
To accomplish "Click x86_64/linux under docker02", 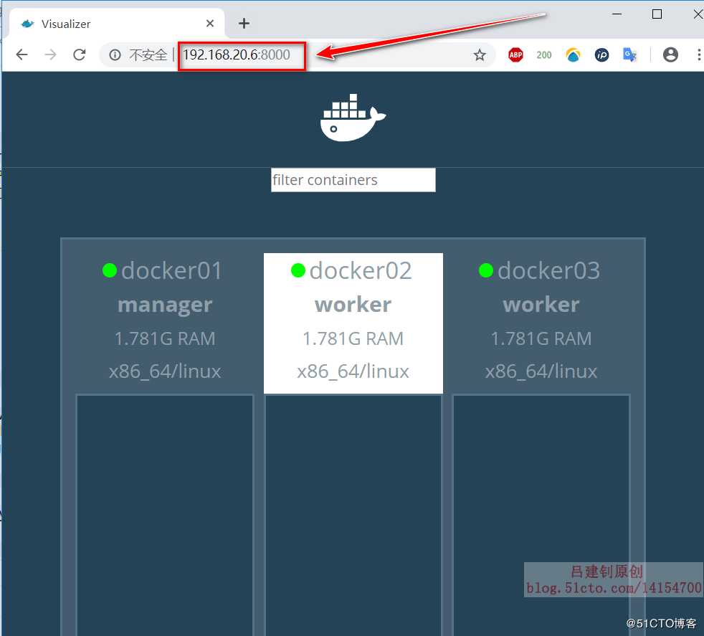I will pos(353,372).
